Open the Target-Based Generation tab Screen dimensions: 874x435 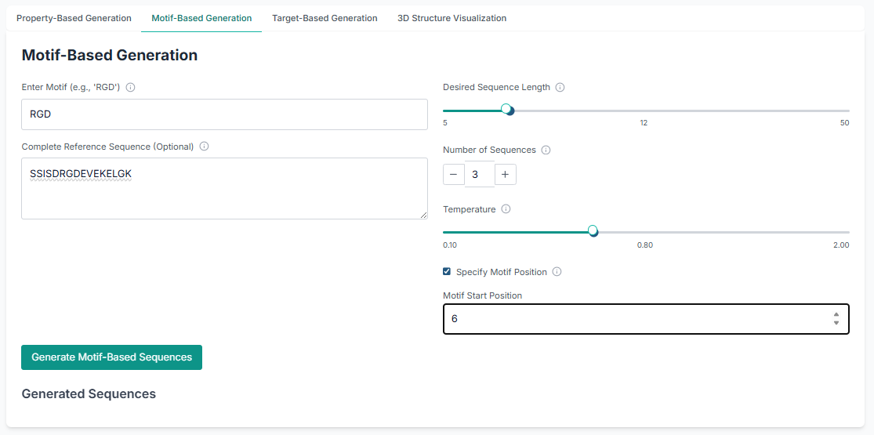click(x=325, y=18)
